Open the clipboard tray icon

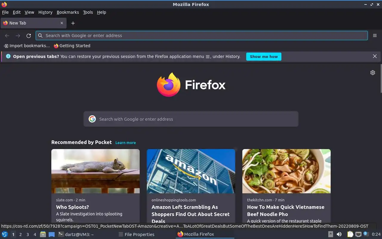click(350, 234)
